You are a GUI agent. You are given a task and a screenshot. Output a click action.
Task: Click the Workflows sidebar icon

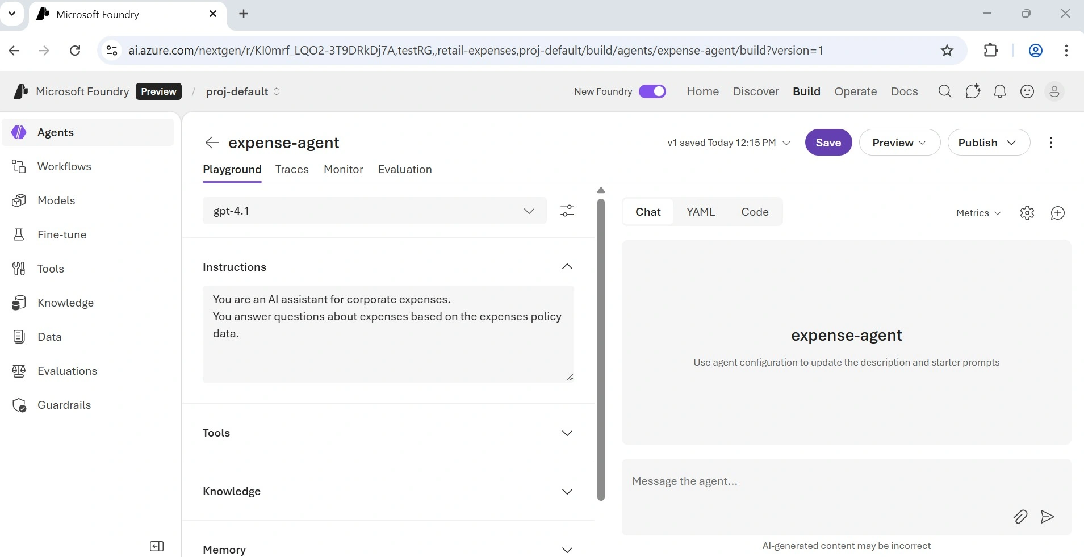point(19,166)
